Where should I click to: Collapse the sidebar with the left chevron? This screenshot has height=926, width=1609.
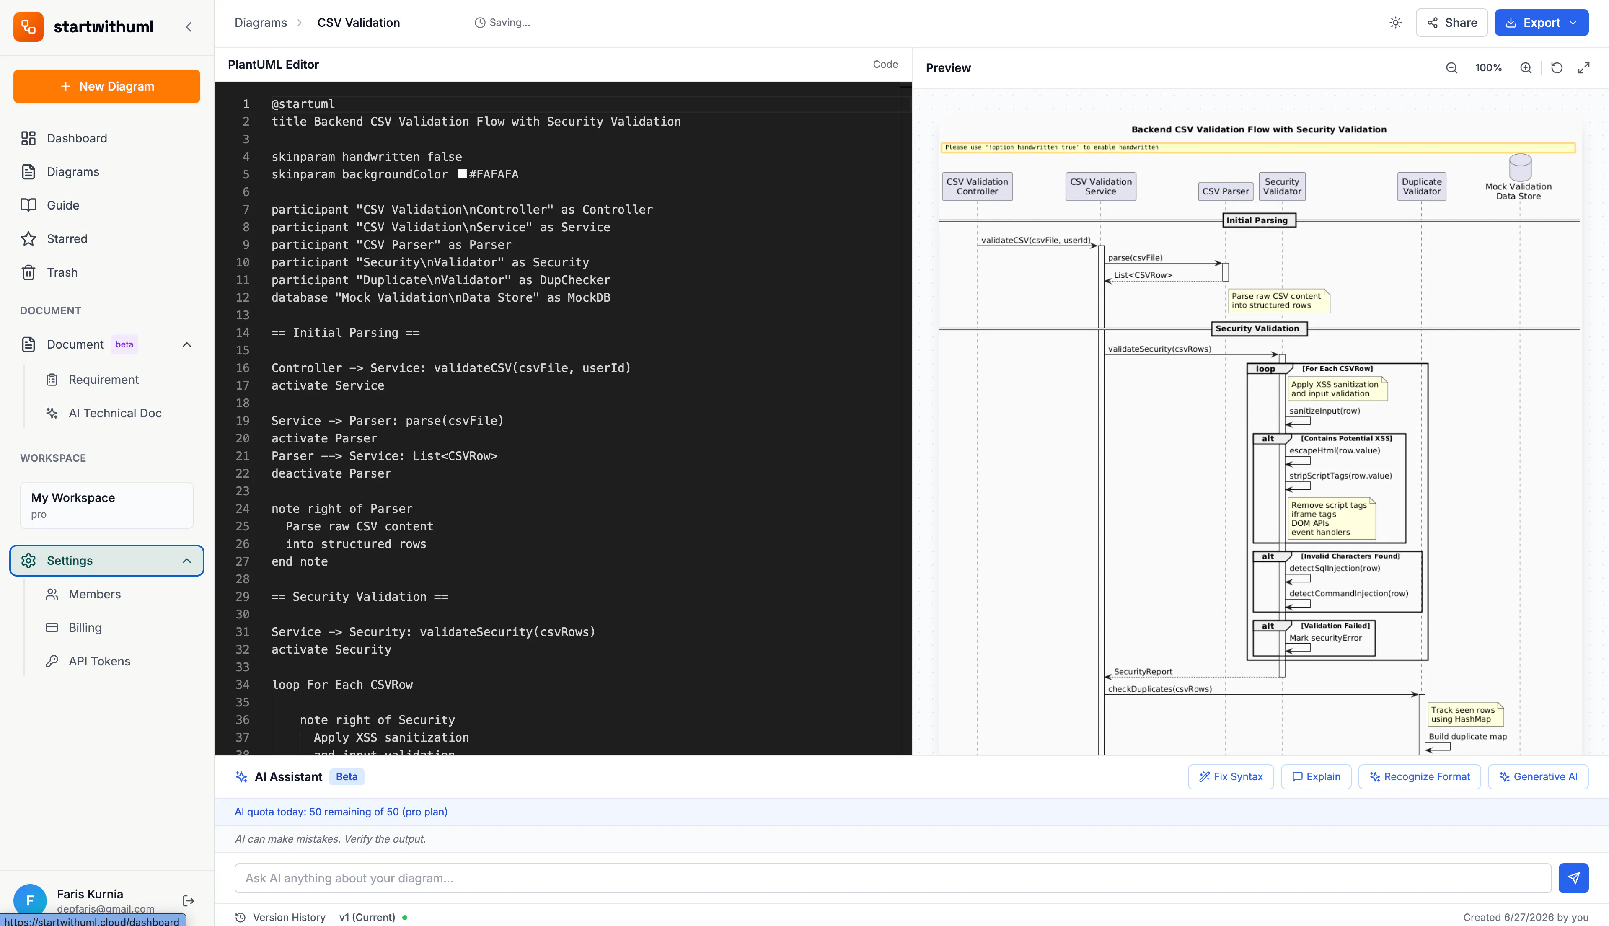click(189, 27)
